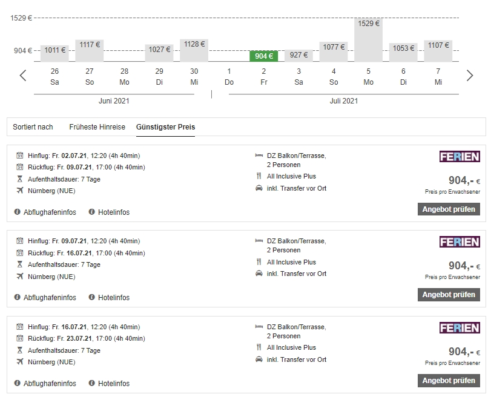Click the FERIEN logo in third offer
The width and height of the screenshot is (491, 397).
[459, 328]
